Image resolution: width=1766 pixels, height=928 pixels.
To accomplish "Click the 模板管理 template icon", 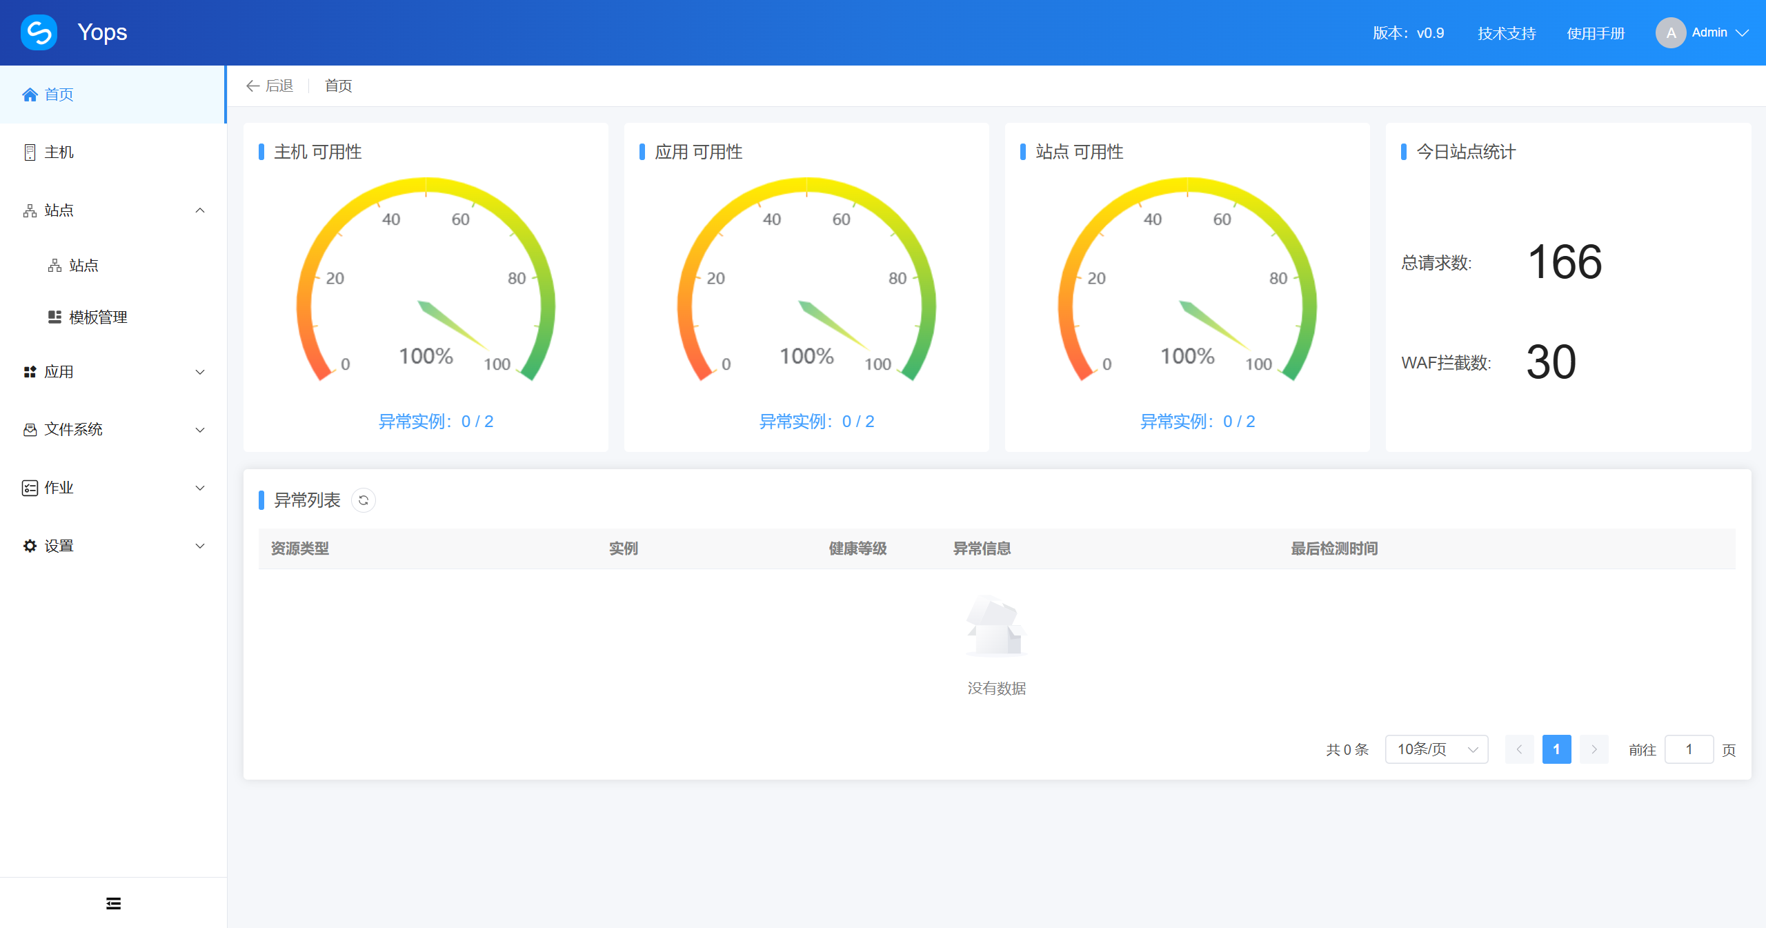I will pos(54,317).
